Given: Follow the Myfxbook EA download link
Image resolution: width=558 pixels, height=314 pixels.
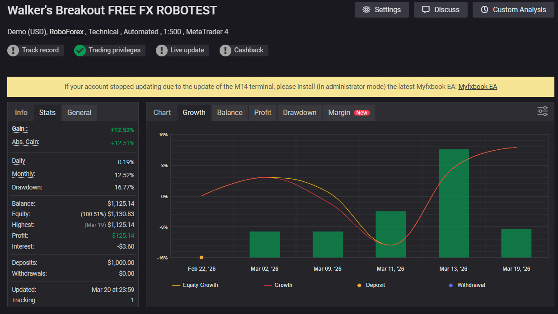Looking at the screenshot, I should click(478, 87).
